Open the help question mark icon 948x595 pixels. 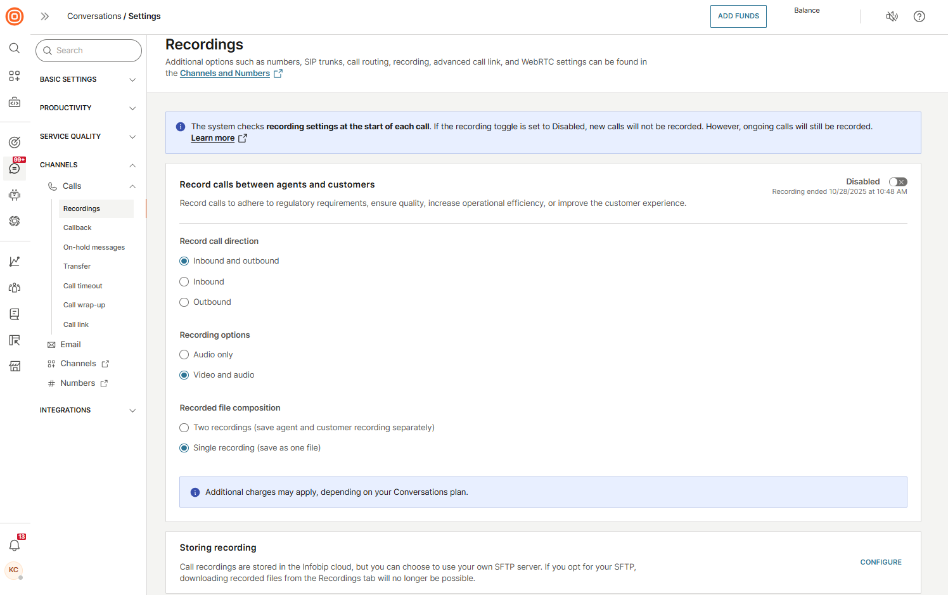pos(919,16)
